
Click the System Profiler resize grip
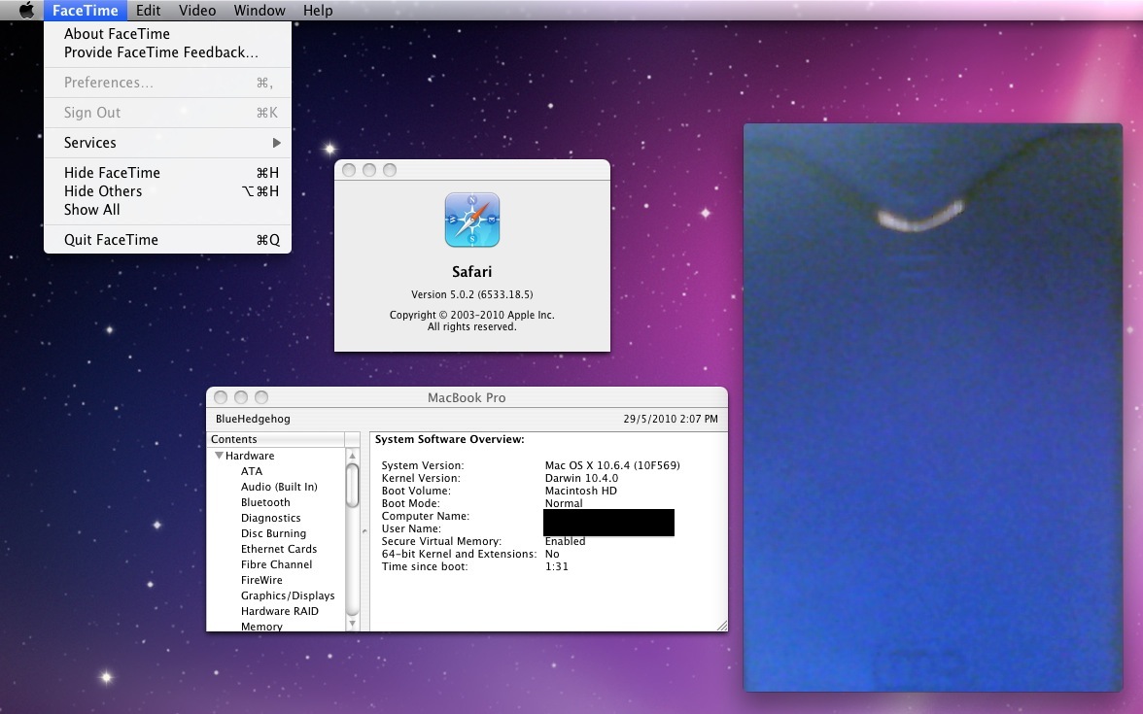point(721,626)
